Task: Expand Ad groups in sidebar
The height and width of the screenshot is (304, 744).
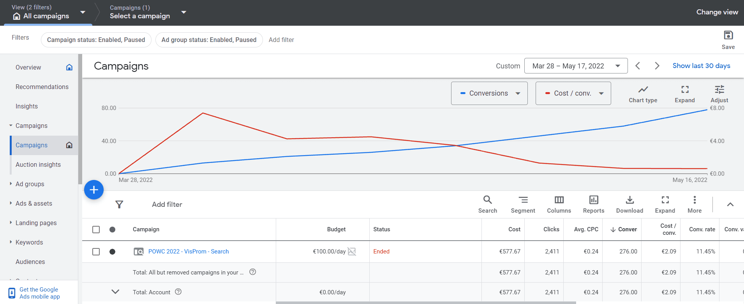Action: click(11, 184)
